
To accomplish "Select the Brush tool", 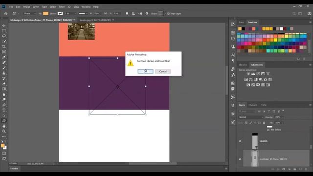I will (x=4, y=68).
